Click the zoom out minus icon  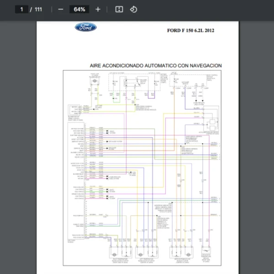point(61,9)
